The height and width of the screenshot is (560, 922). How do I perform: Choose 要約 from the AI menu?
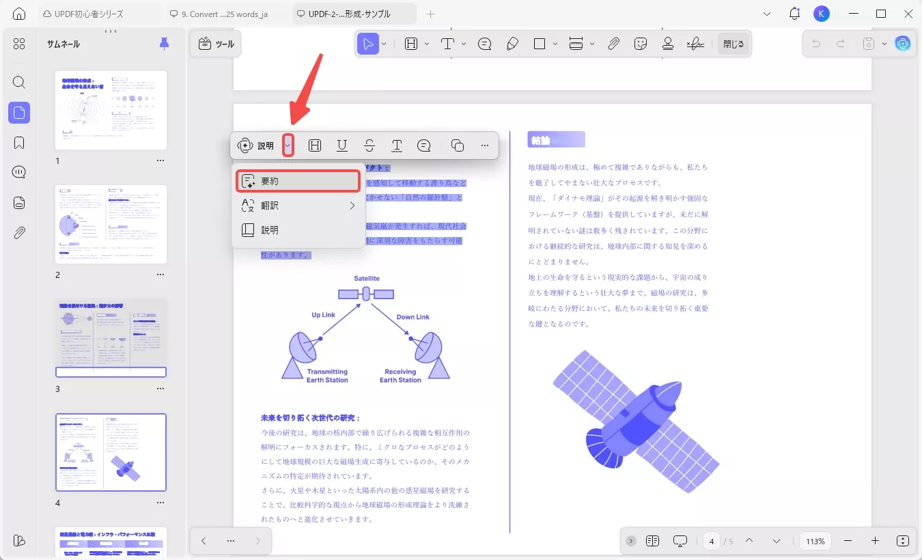[298, 180]
